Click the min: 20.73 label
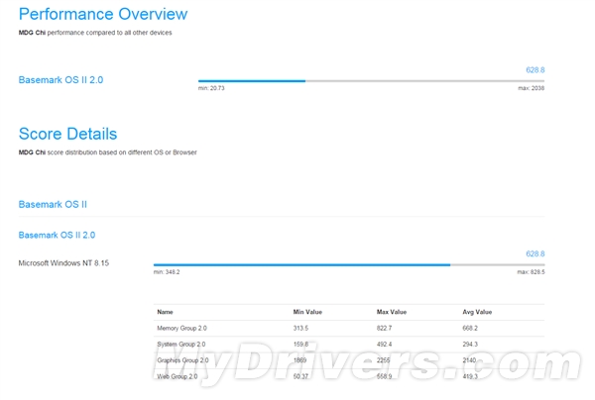 point(211,88)
